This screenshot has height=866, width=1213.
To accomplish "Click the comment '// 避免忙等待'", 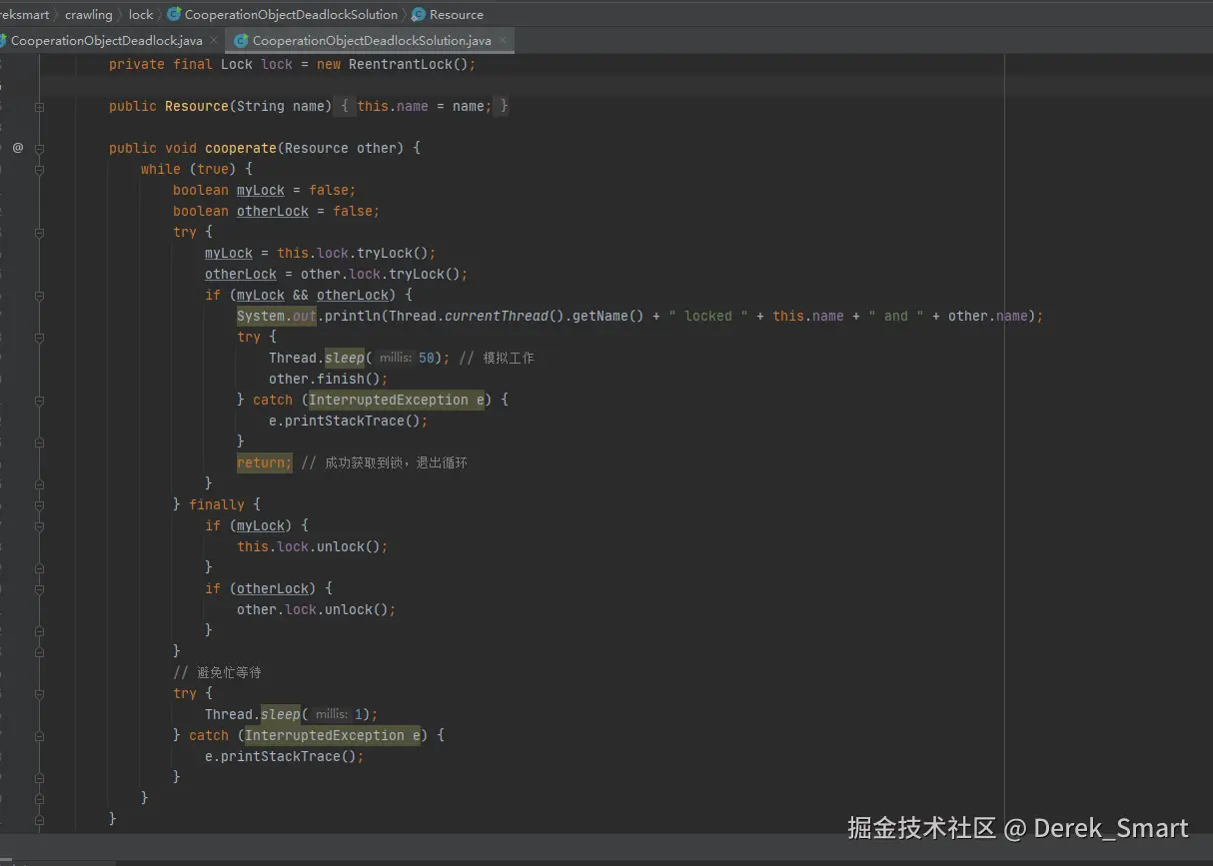I will tap(217, 672).
